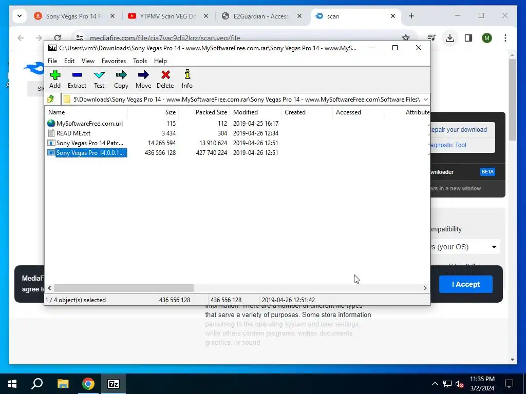Click the 13 910 624 packed size cell
This screenshot has height=394, width=526.
click(x=213, y=143)
